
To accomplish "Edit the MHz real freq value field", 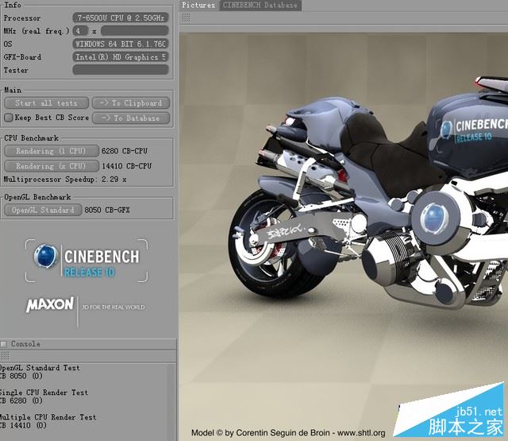I will click(80, 31).
